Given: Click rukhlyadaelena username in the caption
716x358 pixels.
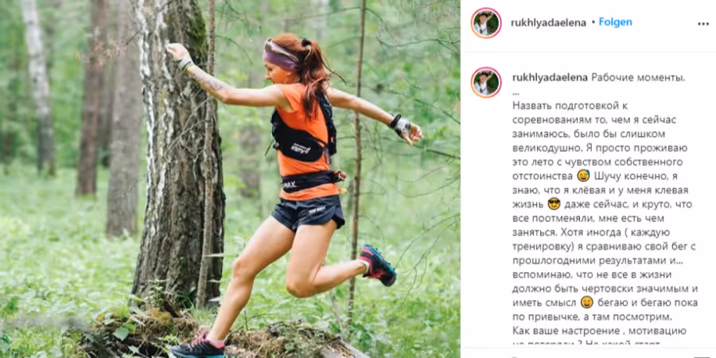Looking at the screenshot, I should [550, 78].
